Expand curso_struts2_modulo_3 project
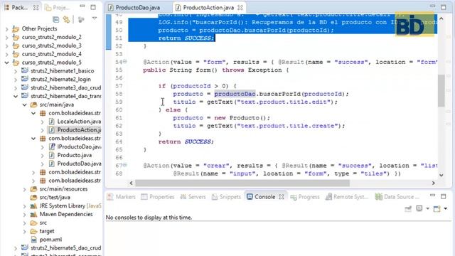This screenshot has height=256, width=455. coord(6,46)
